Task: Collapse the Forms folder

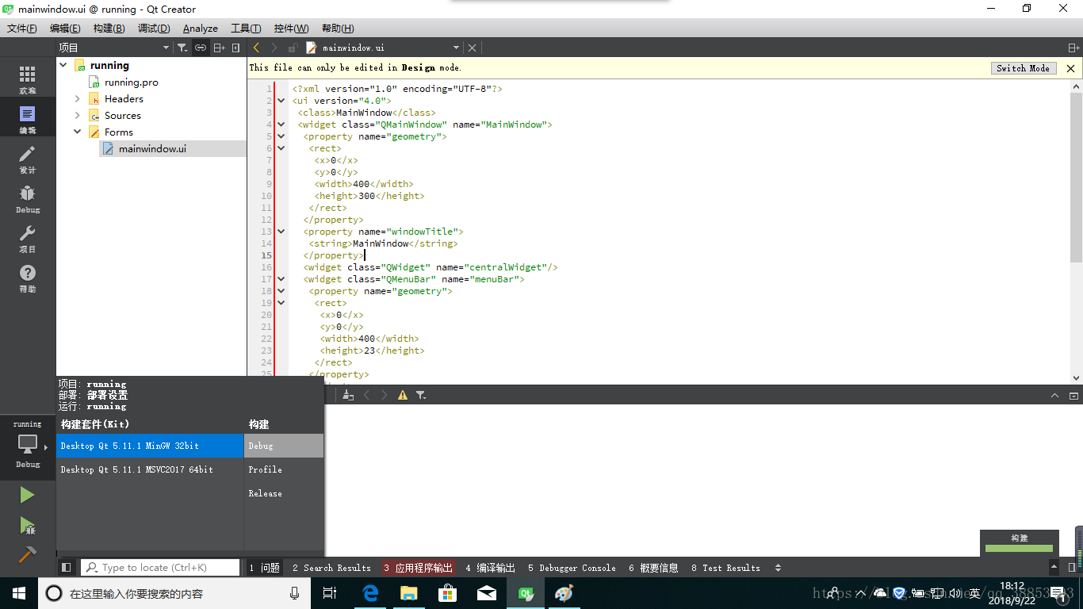Action: 78,132
